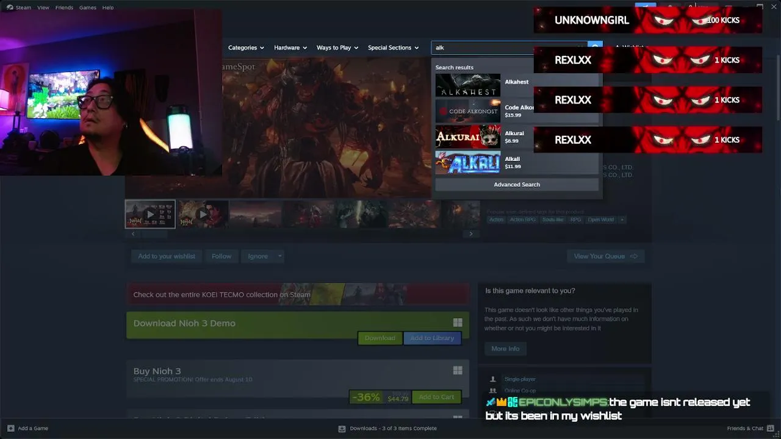Open the Help menu
781x439 pixels.
[108, 7]
